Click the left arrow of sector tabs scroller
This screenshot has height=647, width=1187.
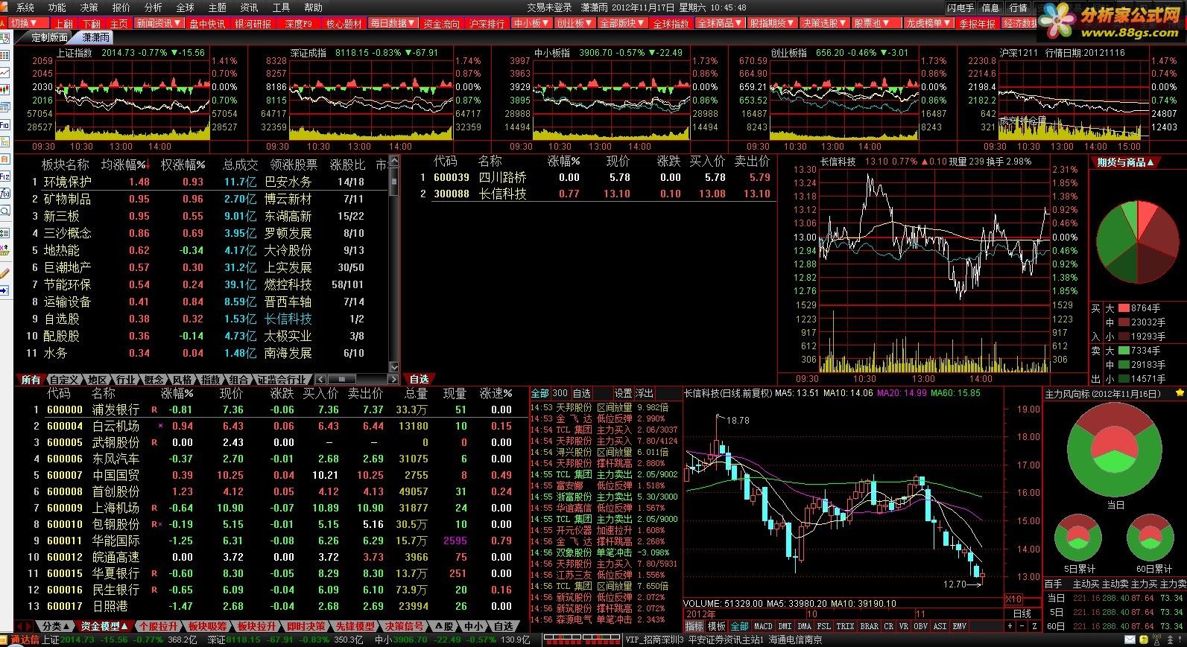(320, 380)
